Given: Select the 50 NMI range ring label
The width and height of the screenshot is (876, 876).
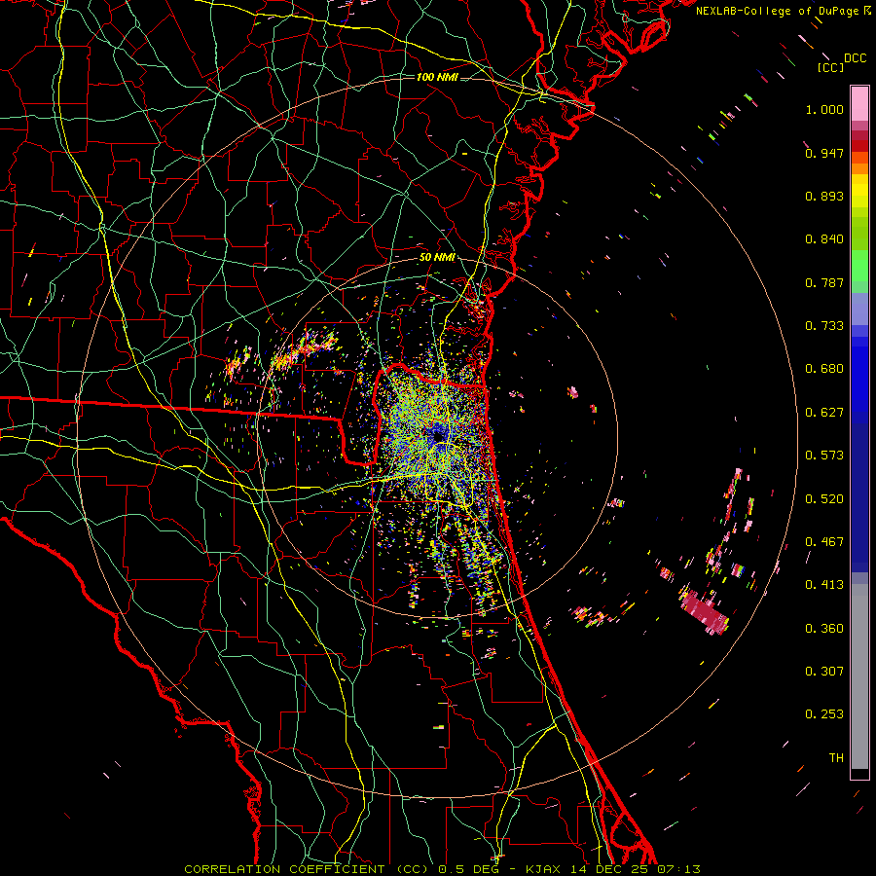Looking at the screenshot, I should [437, 258].
